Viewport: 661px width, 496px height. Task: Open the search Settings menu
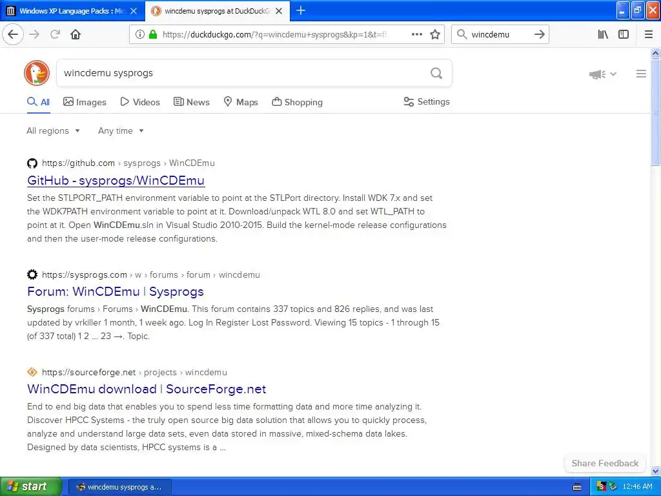click(427, 101)
